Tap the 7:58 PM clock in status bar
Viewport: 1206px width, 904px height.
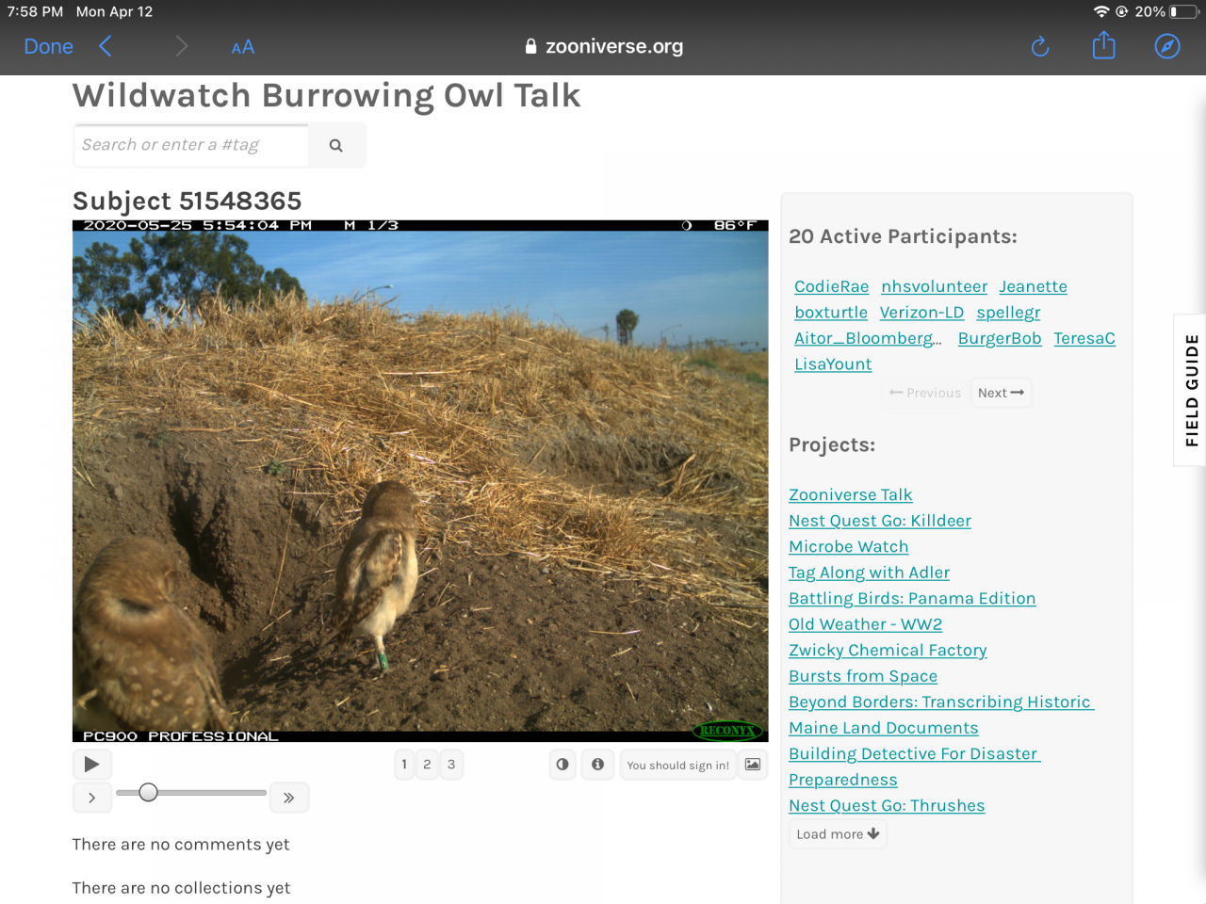tap(35, 12)
